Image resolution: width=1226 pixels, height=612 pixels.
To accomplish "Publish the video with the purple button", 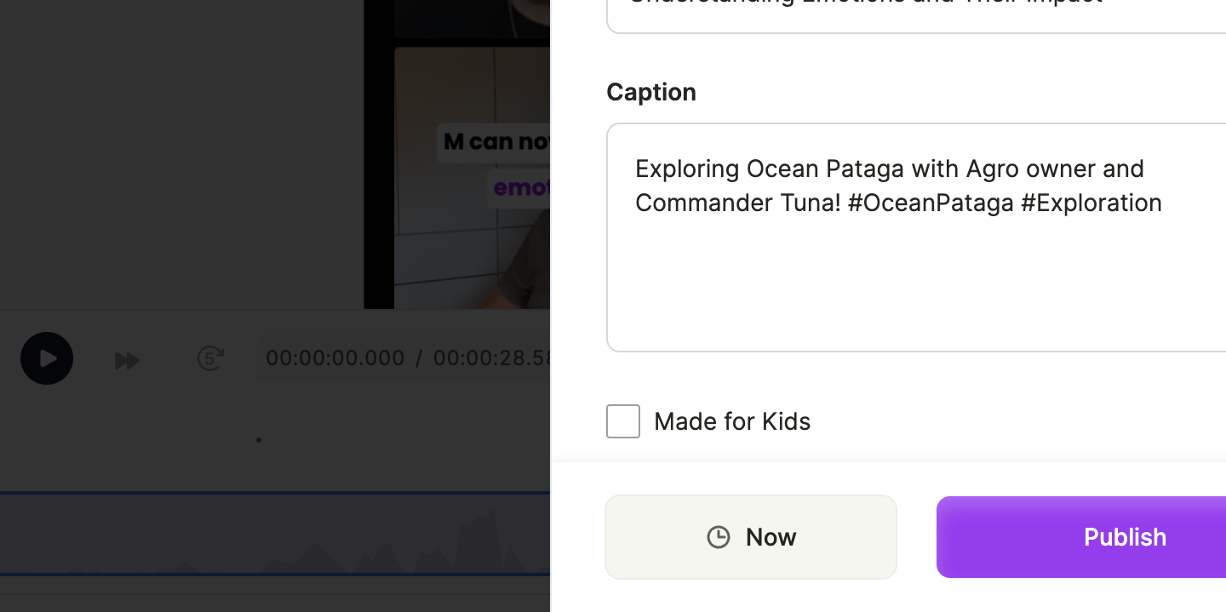I will pyautogui.click(x=1081, y=537).
